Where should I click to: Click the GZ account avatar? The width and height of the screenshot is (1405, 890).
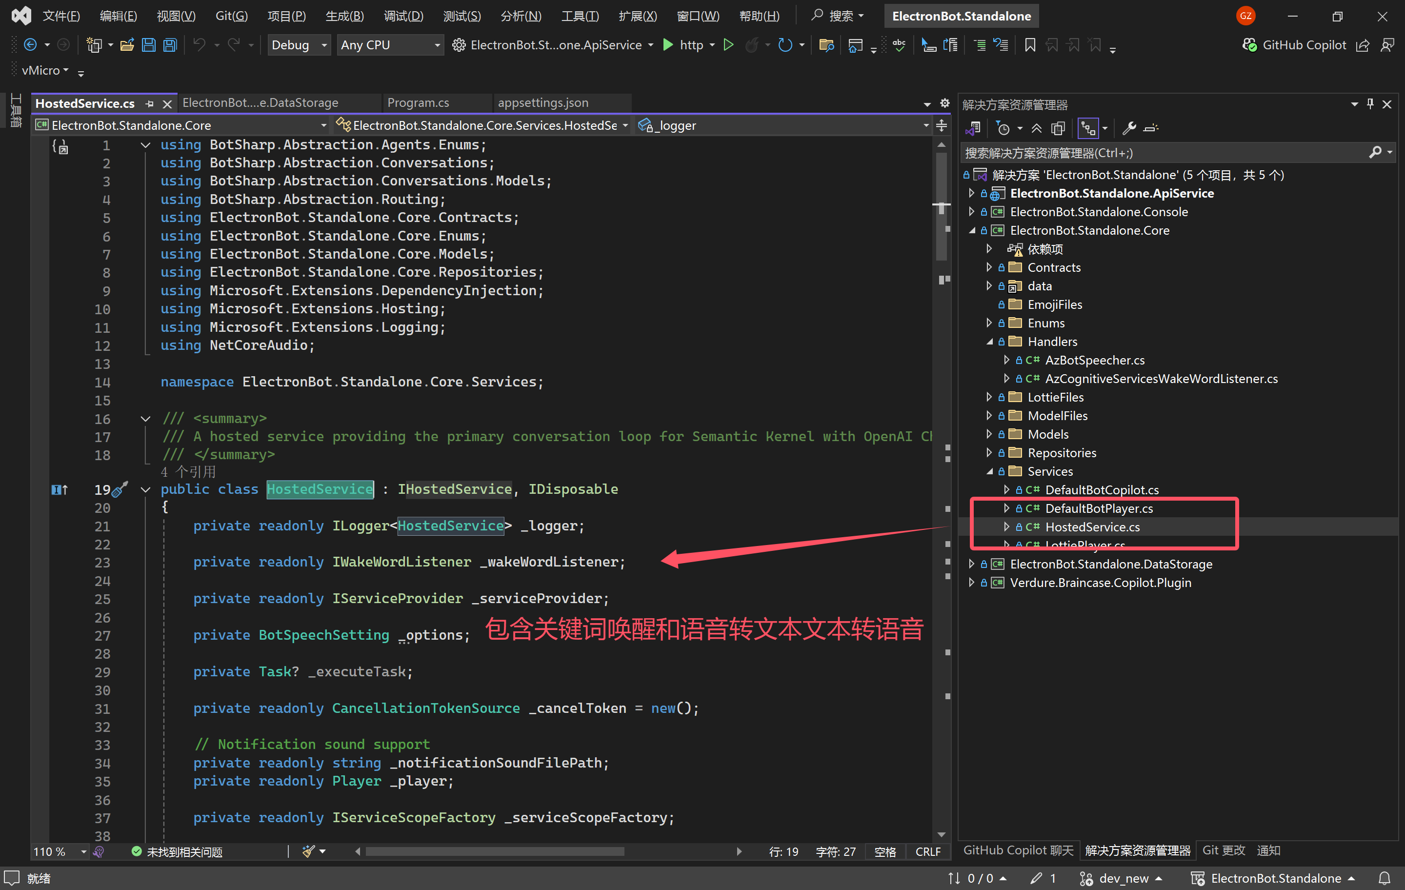(1245, 16)
